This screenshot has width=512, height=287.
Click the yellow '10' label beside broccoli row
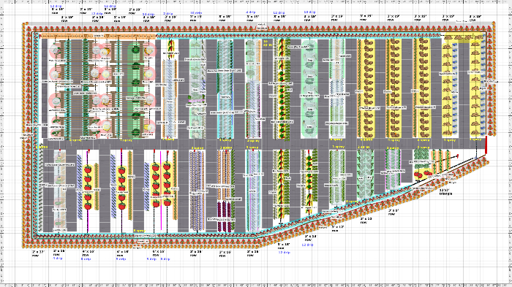coord(266,42)
